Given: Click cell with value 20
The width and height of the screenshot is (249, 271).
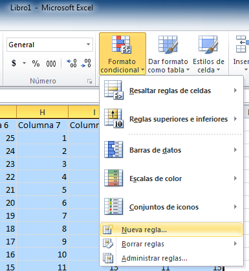Looking at the screenshot, I should (x=8, y=202).
